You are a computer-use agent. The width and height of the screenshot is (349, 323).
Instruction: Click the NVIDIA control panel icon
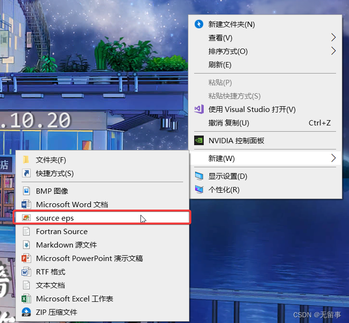[199, 140]
